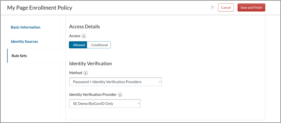Click the Identity Verification section heading
The height and width of the screenshot is (123, 281).
coord(90,64)
